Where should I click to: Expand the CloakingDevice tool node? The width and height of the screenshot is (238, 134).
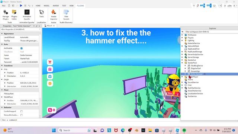(185, 66)
